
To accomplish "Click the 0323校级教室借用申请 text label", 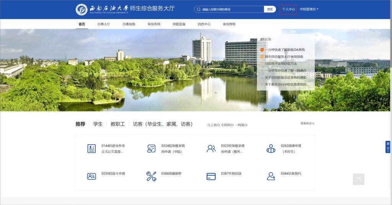I will point(233,149).
